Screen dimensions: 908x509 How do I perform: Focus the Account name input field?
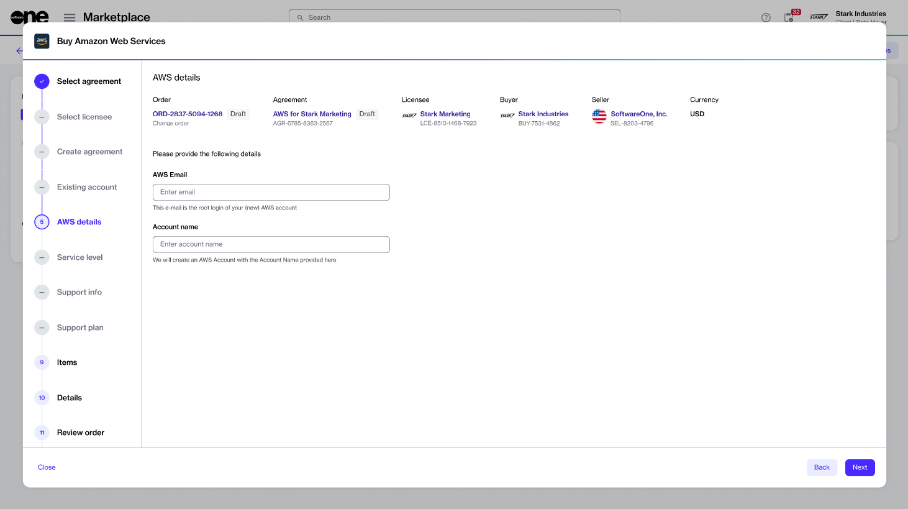(x=271, y=244)
